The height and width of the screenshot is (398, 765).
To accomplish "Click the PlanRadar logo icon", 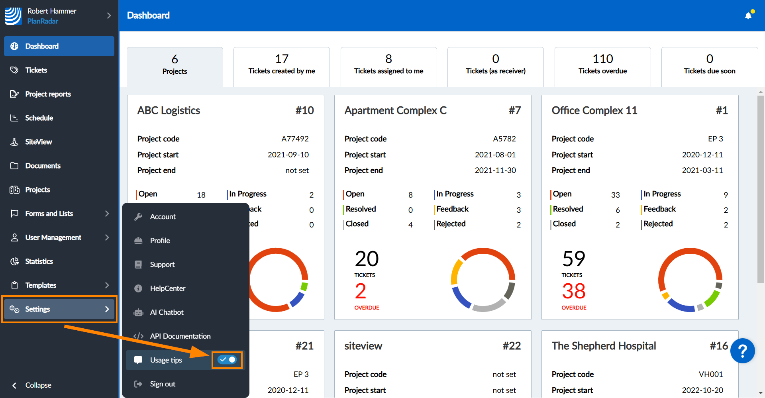I will click(14, 16).
